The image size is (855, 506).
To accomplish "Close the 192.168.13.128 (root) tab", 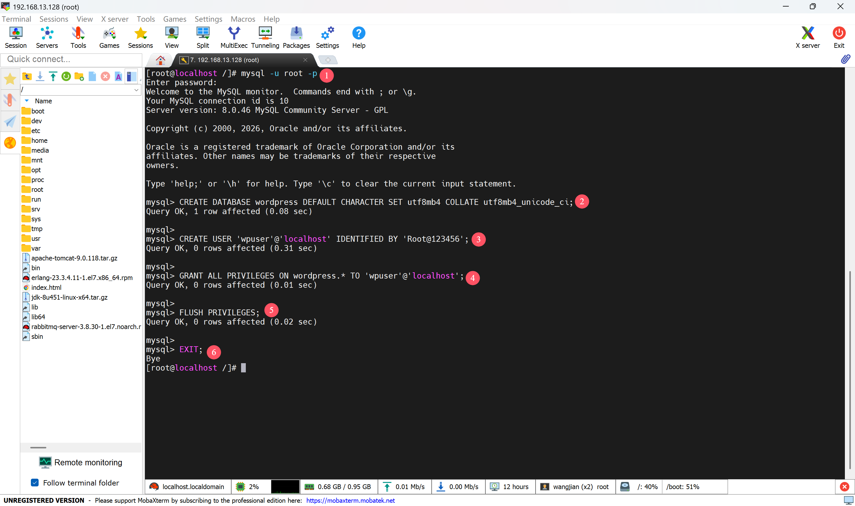I will (305, 60).
